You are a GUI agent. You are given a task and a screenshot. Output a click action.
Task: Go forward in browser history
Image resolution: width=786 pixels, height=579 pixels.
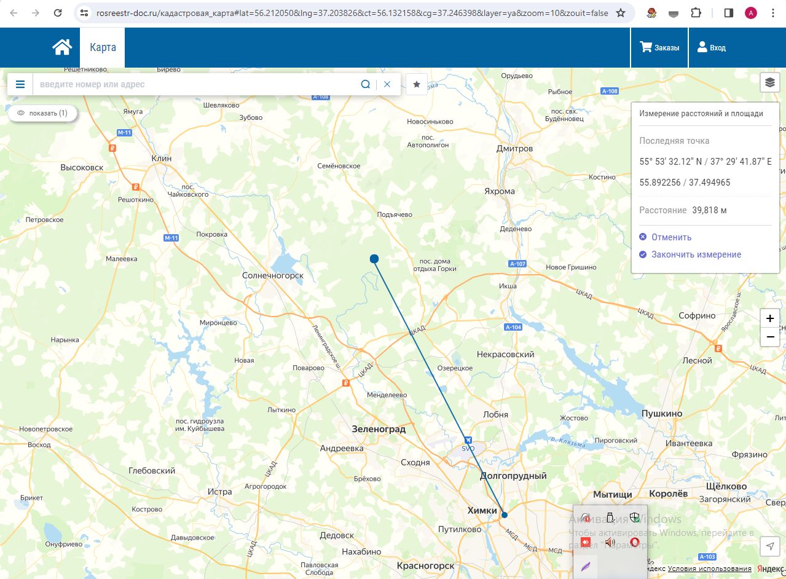tap(36, 13)
